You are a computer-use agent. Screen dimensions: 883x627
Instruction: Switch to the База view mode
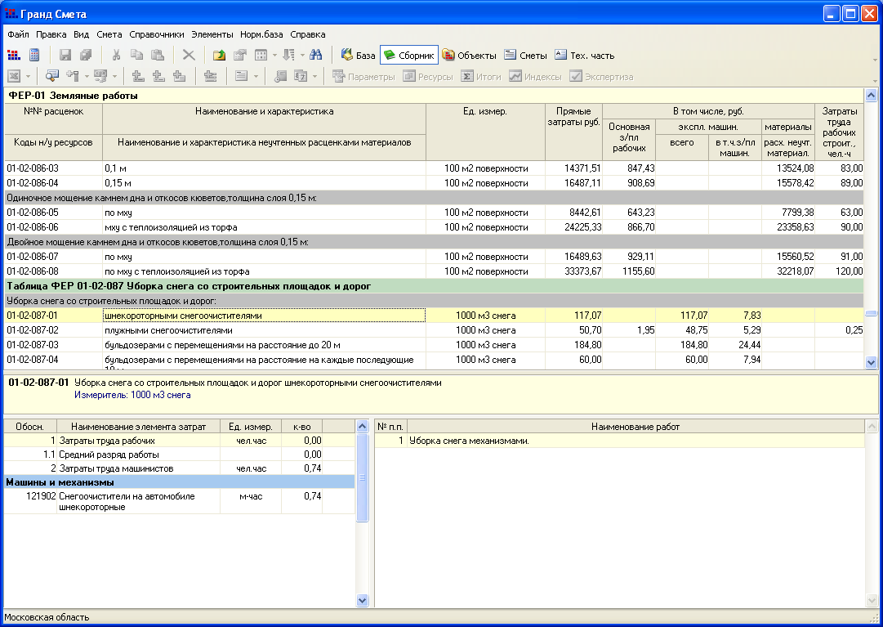(358, 56)
